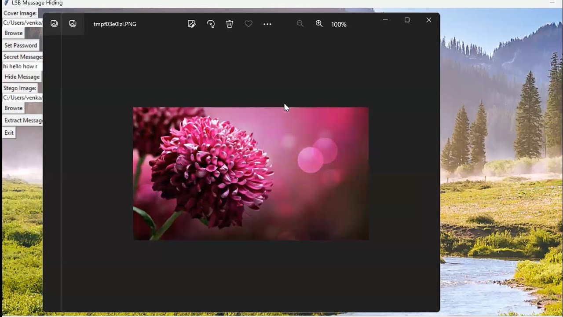Focus the Stego Image path field

22,97
